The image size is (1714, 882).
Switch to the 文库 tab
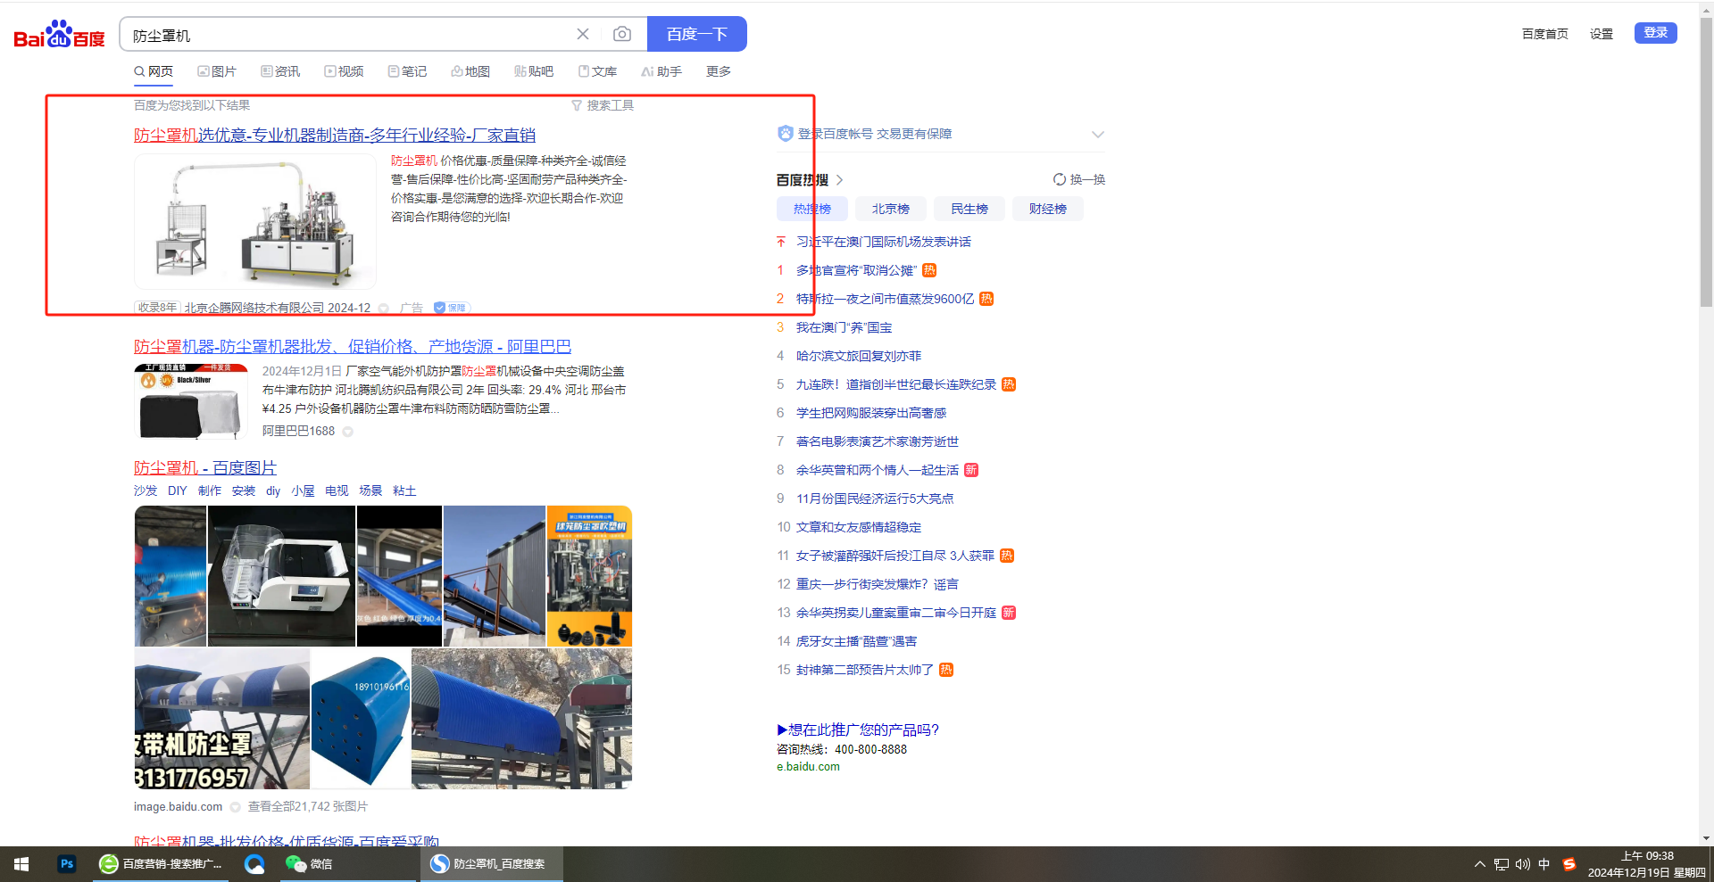point(597,71)
